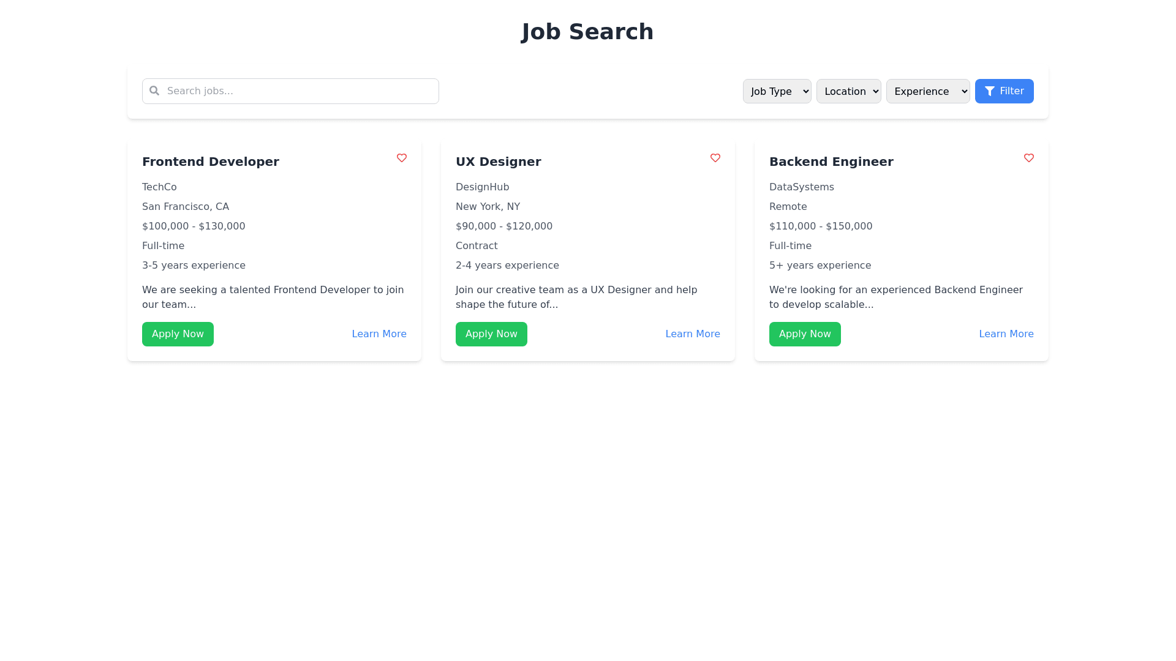Image resolution: width=1176 pixels, height=661 pixels.
Task: Click the UX Designer job title
Action: pyautogui.click(x=499, y=162)
